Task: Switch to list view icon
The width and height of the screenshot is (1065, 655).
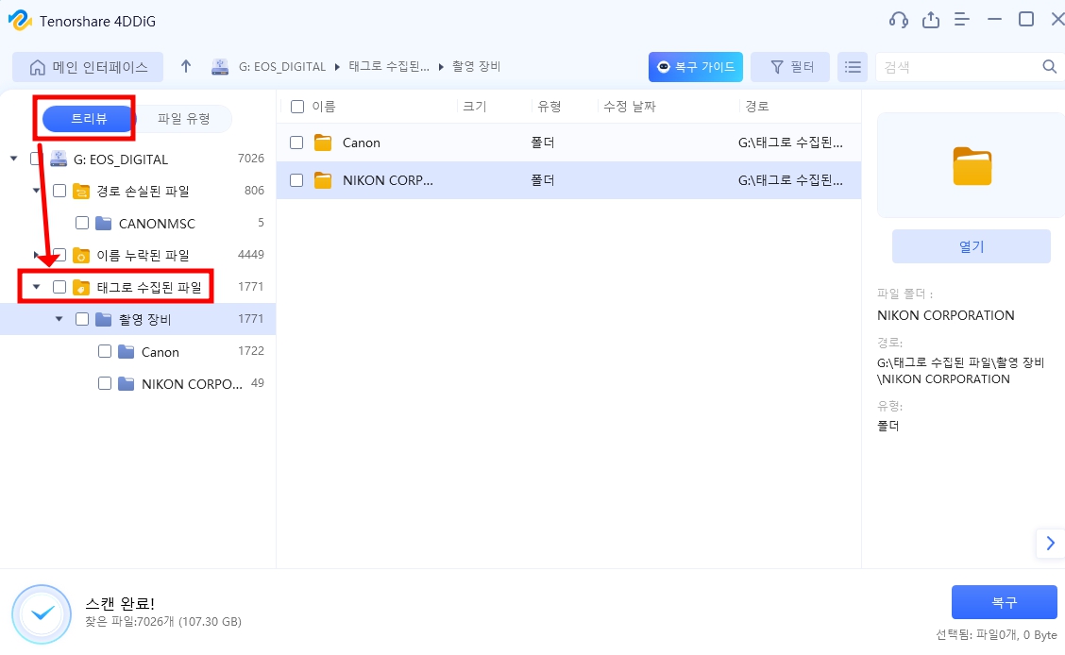Action: point(853,66)
